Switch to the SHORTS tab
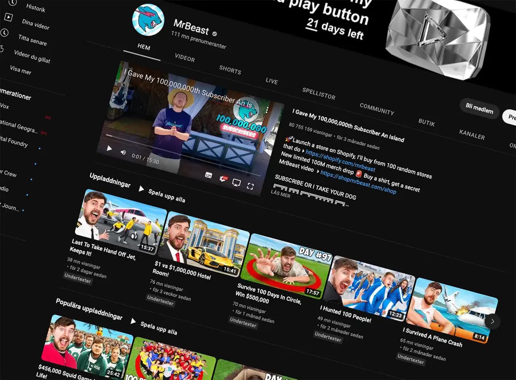 pyautogui.click(x=230, y=70)
